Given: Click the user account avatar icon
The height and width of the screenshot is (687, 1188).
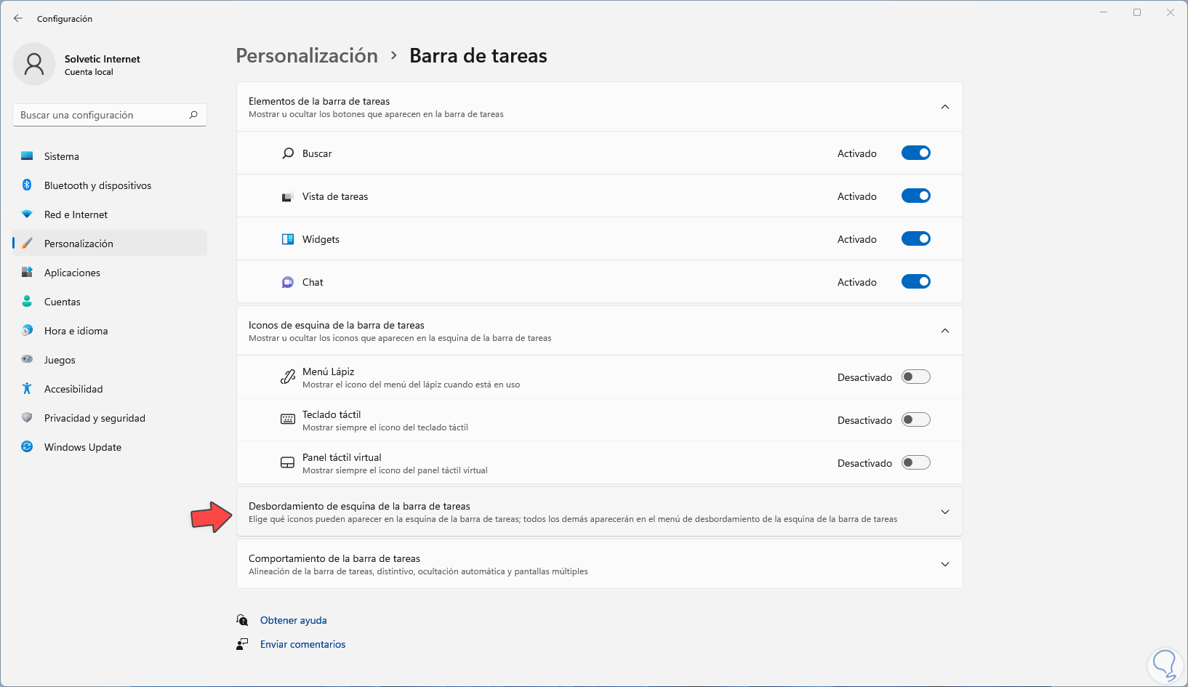Looking at the screenshot, I should (x=34, y=64).
